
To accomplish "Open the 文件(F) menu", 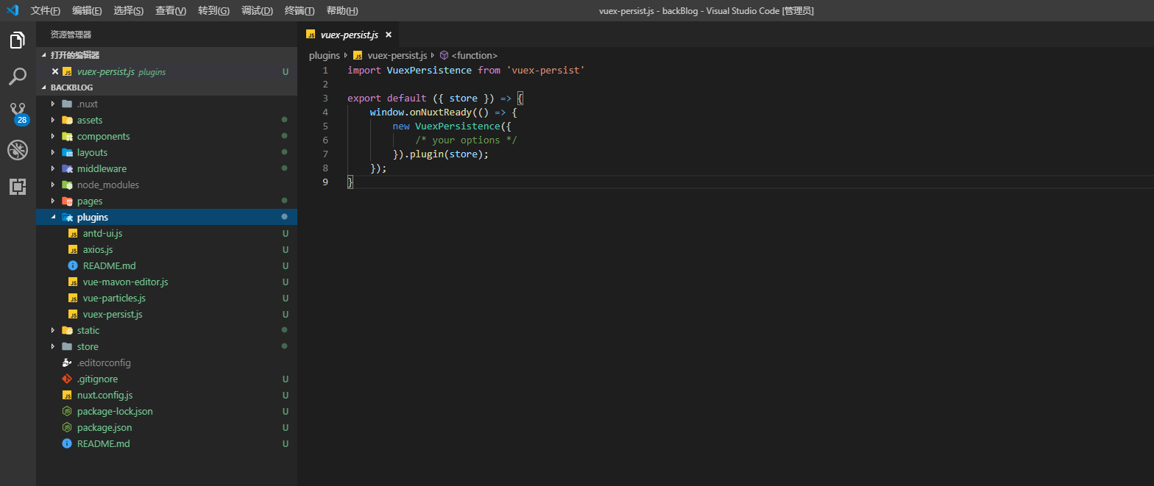I will 46,10.
